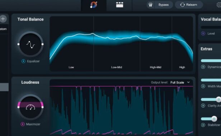Switch to the detailed modules view icon

pyautogui.click(x=119, y=5)
